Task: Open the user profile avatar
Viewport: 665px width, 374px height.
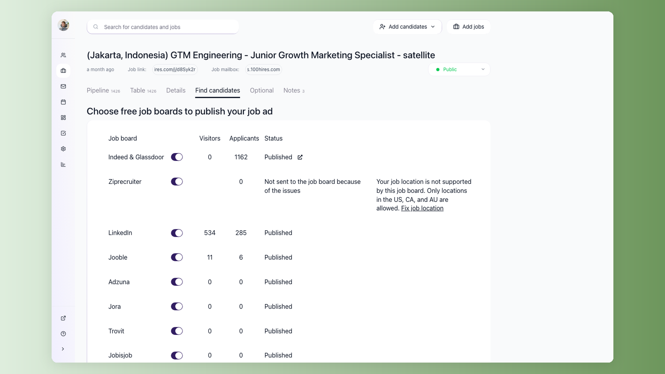Action: click(63, 25)
